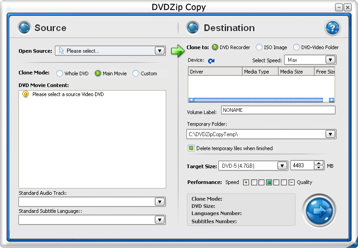358x248 pixels.
Task: Click the minus icon beside Quality
Action: pyautogui.click(x=291, y=182)
